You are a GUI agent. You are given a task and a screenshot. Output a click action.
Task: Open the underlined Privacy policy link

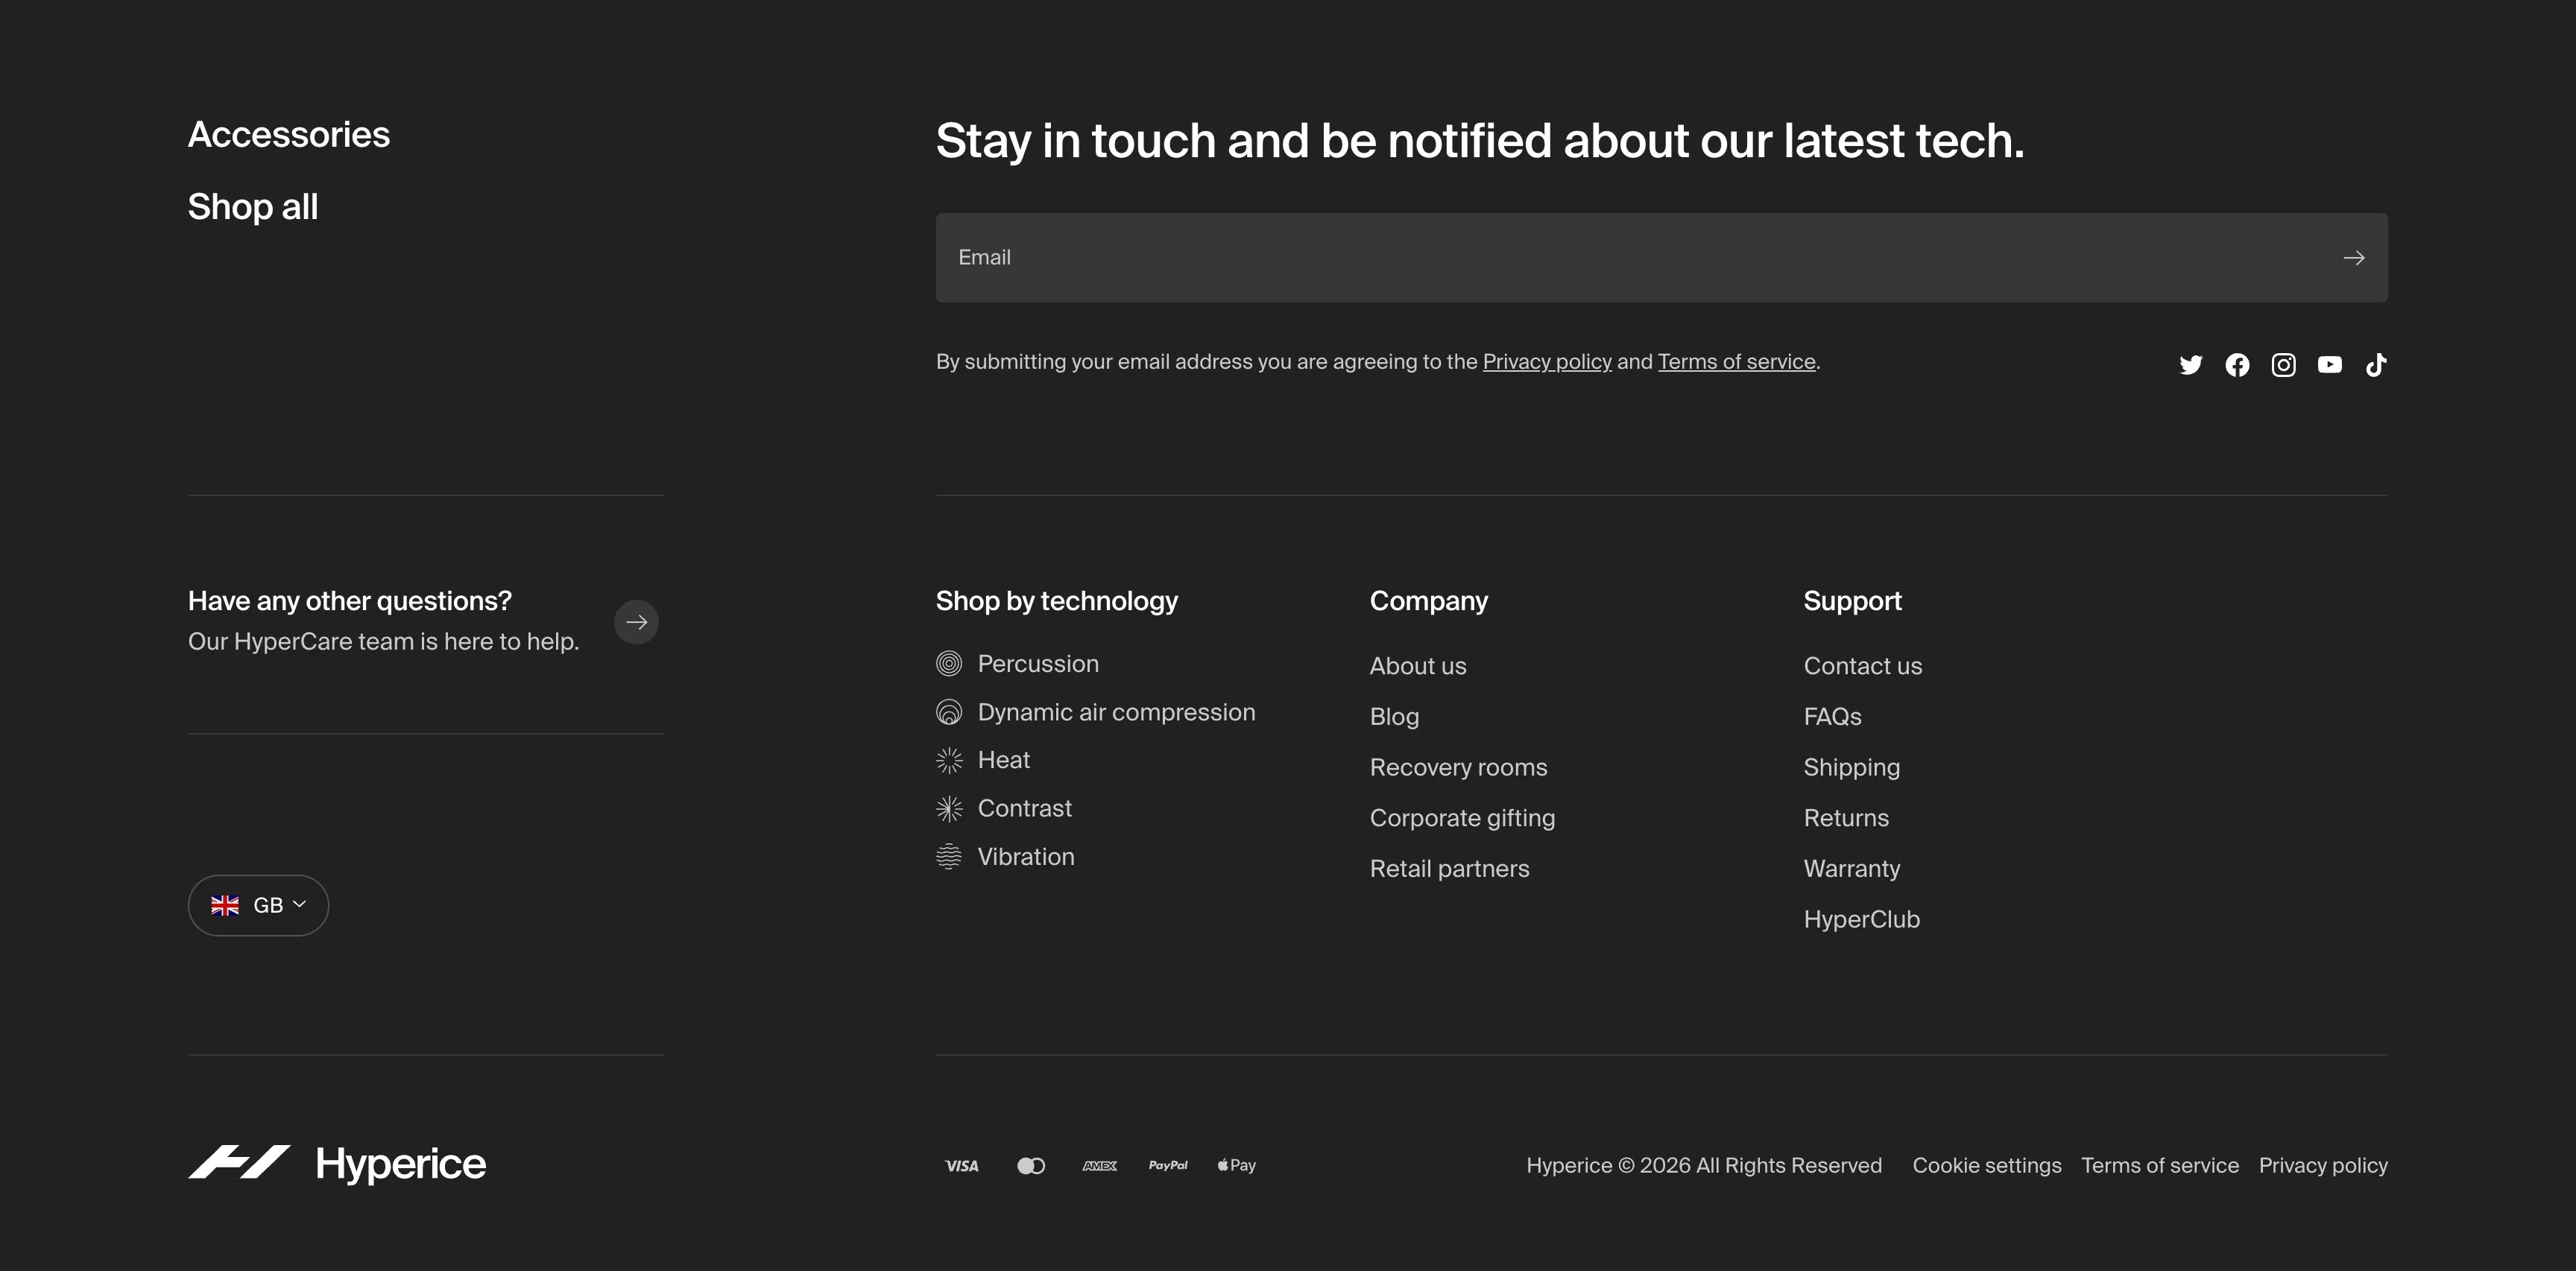click(x=1547, y=362)
